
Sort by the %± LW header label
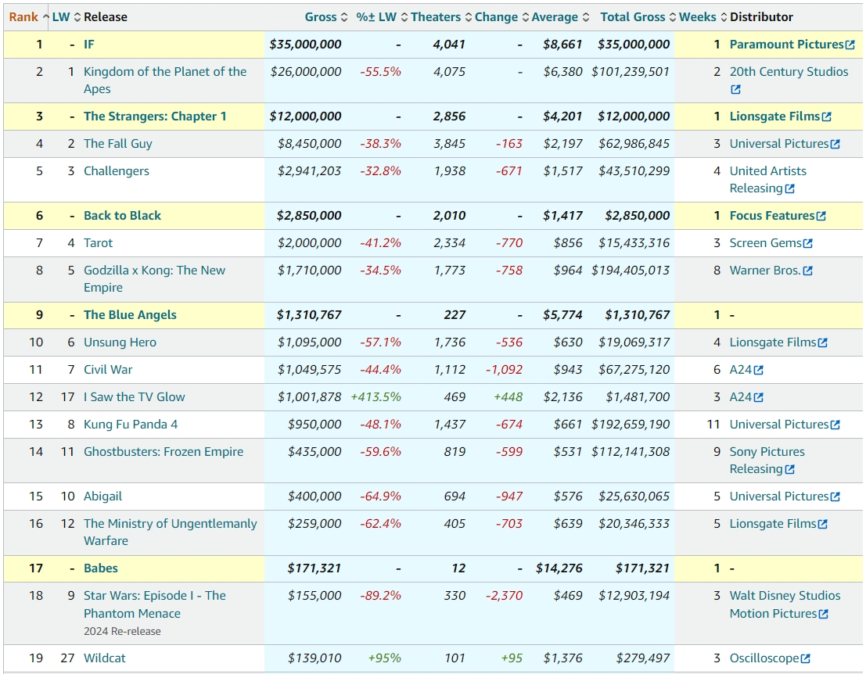pos(376,17)
